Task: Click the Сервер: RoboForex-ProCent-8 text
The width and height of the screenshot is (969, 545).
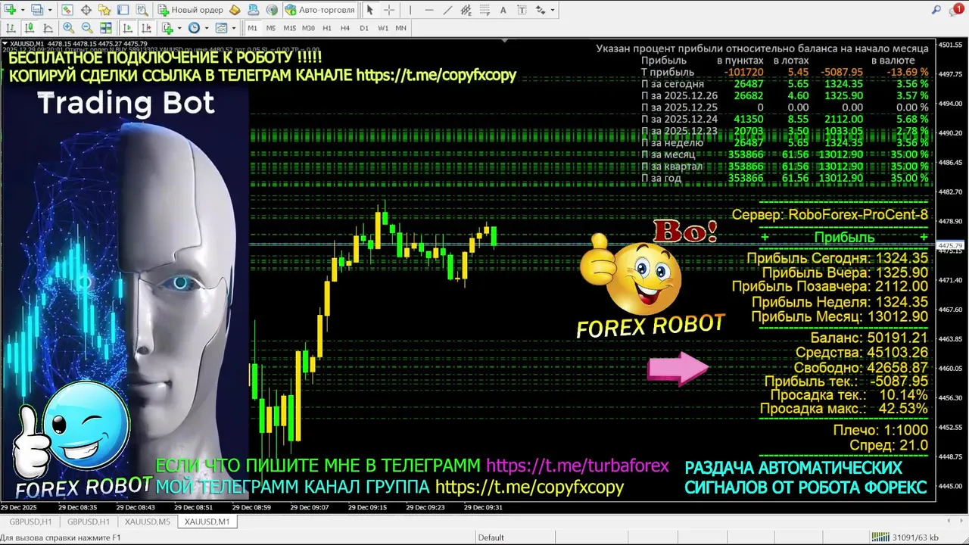Action: tap(830, 215)
